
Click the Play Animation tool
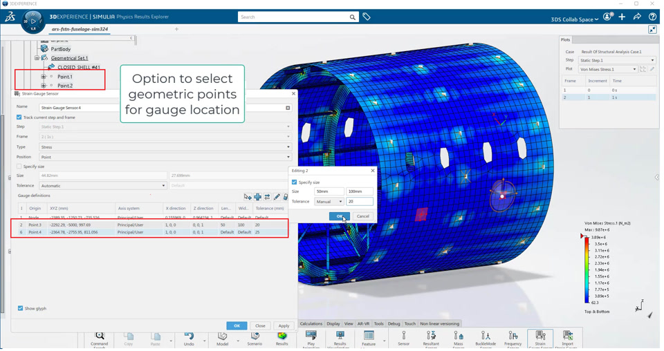click(x=311, y=339)
